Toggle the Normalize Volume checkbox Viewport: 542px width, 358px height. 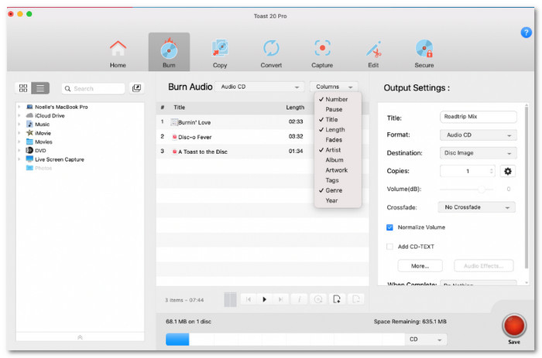(x=389, y=227)
